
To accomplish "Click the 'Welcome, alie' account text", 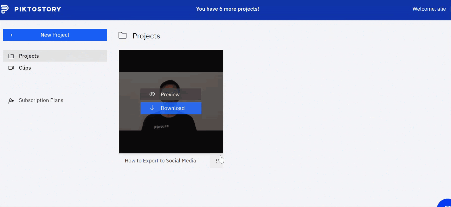I will pyautogui.click(x=429, y=9).
